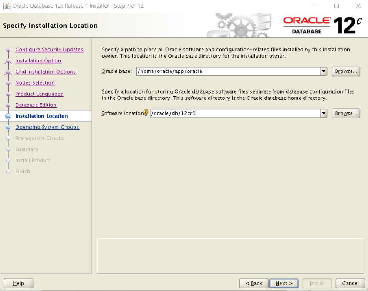Cancel the installer
This screenshot has height=291, width=368.
pyautogui.click(x=350, y=284)
